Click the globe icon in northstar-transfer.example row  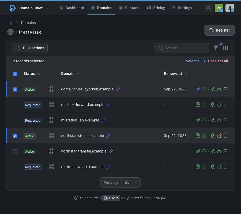[51, 151]
